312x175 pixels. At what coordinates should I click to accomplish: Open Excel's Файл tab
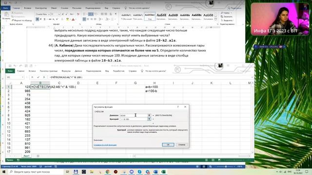pos(10,71)
